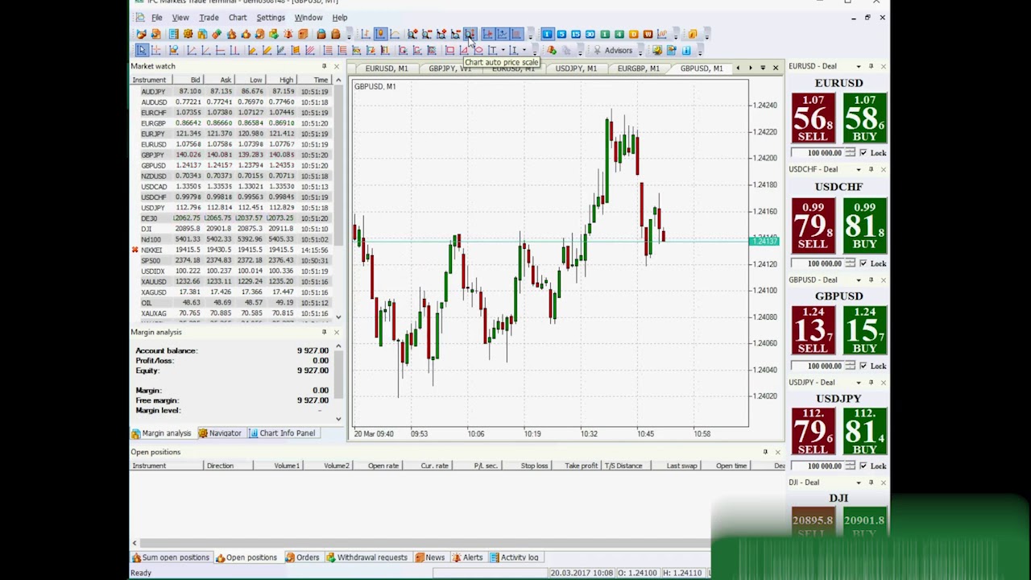Screen dimensions: 1031x580
Task: Open USDJPY Deal panel dropdown arrow
Action: tap(859, 382)
